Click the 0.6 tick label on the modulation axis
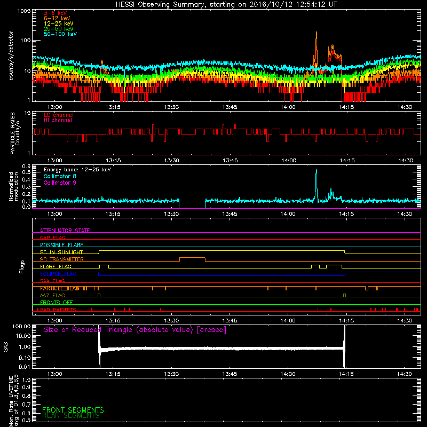Viewport: 427px width, 427px height. [x=26, y=166]
